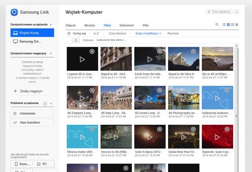Image resolution: width=252 pixels, height=172 pixels.
Task: Click N badge on 4K-Israel-Long video
Action: 160,90
